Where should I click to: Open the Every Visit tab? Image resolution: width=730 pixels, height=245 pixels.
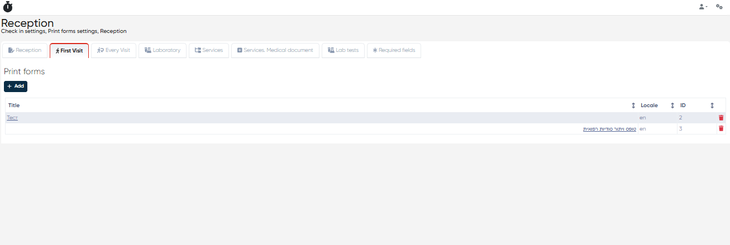113,50
